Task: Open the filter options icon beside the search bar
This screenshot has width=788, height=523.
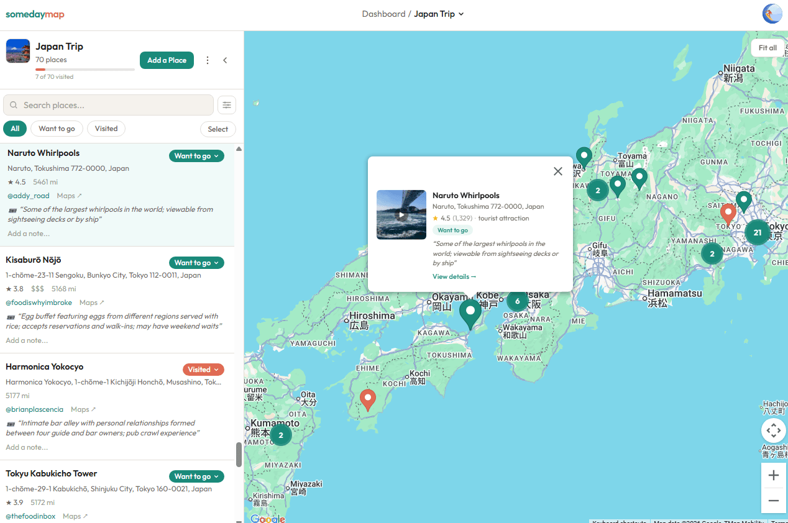Action: [x=227, y=105]
